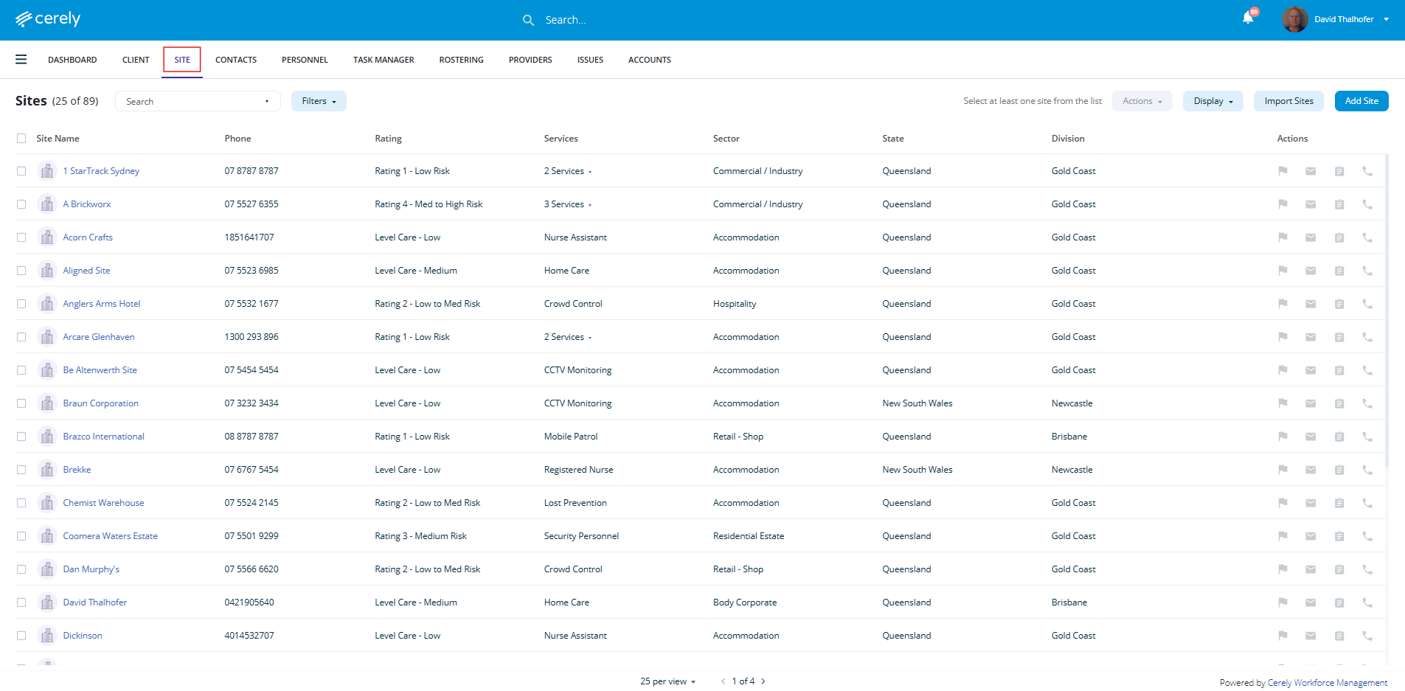
Task: Click the phone icon for A Brickworx
Action: [x=1367, y=204]
